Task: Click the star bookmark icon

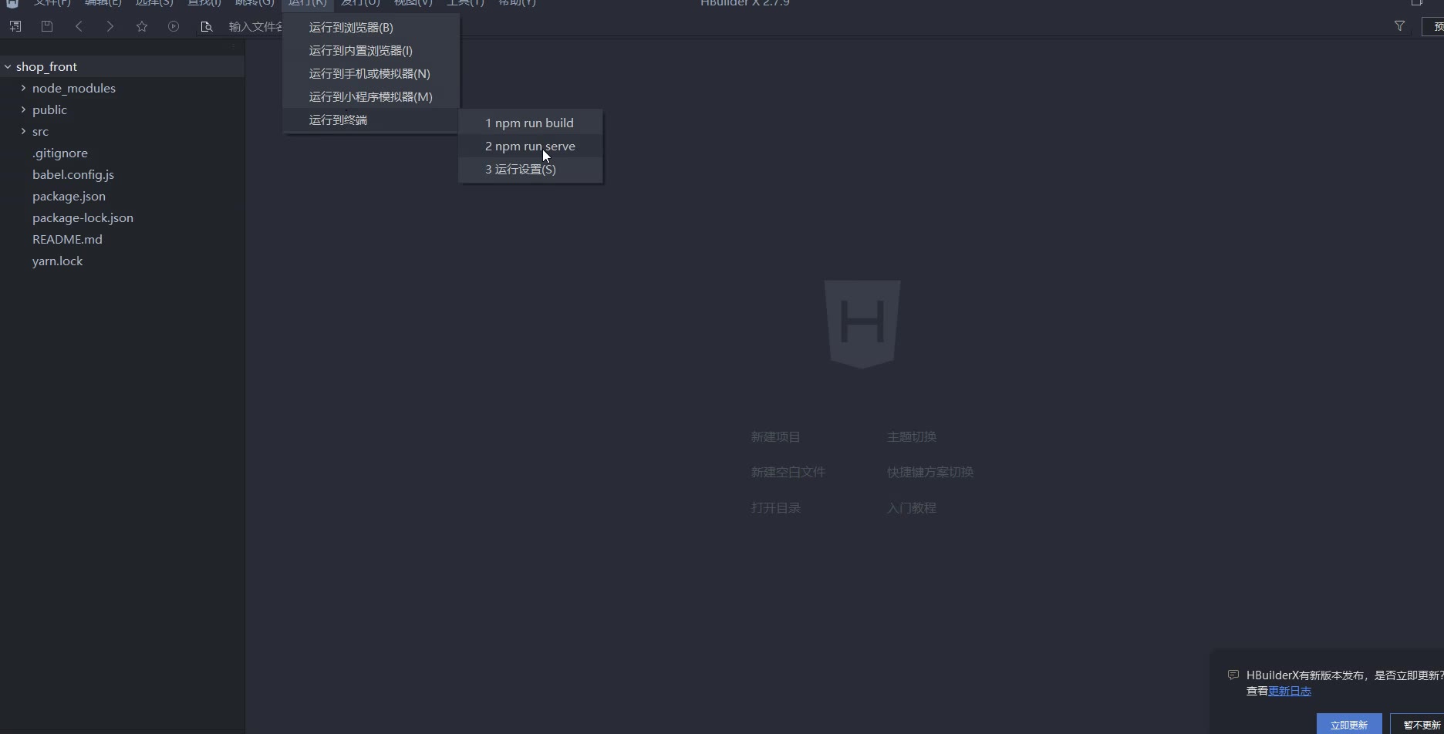Action: [x=142, y=26]
